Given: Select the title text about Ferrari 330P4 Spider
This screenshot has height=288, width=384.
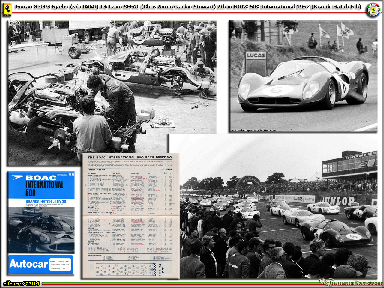Looking at the screenshot, I should (x=188, y=7).
